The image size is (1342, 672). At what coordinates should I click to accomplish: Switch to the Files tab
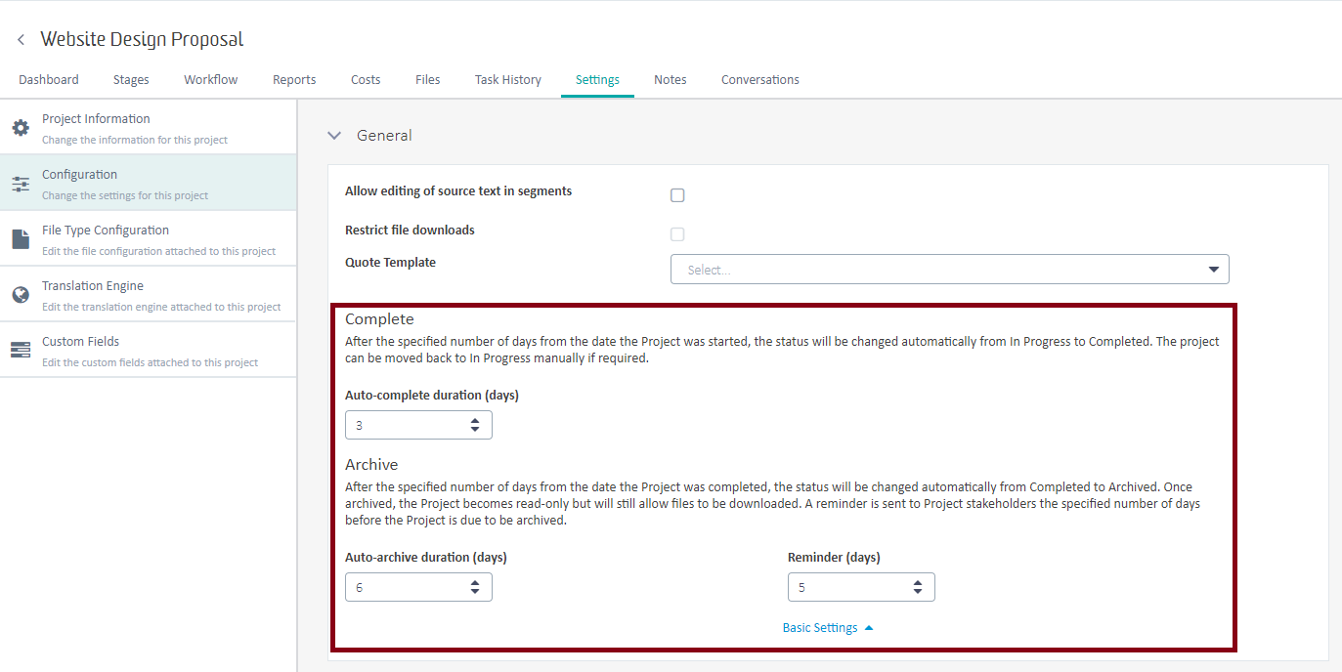428,80
